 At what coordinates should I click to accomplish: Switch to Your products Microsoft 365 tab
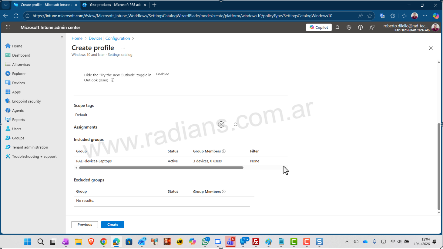[114, 5]
